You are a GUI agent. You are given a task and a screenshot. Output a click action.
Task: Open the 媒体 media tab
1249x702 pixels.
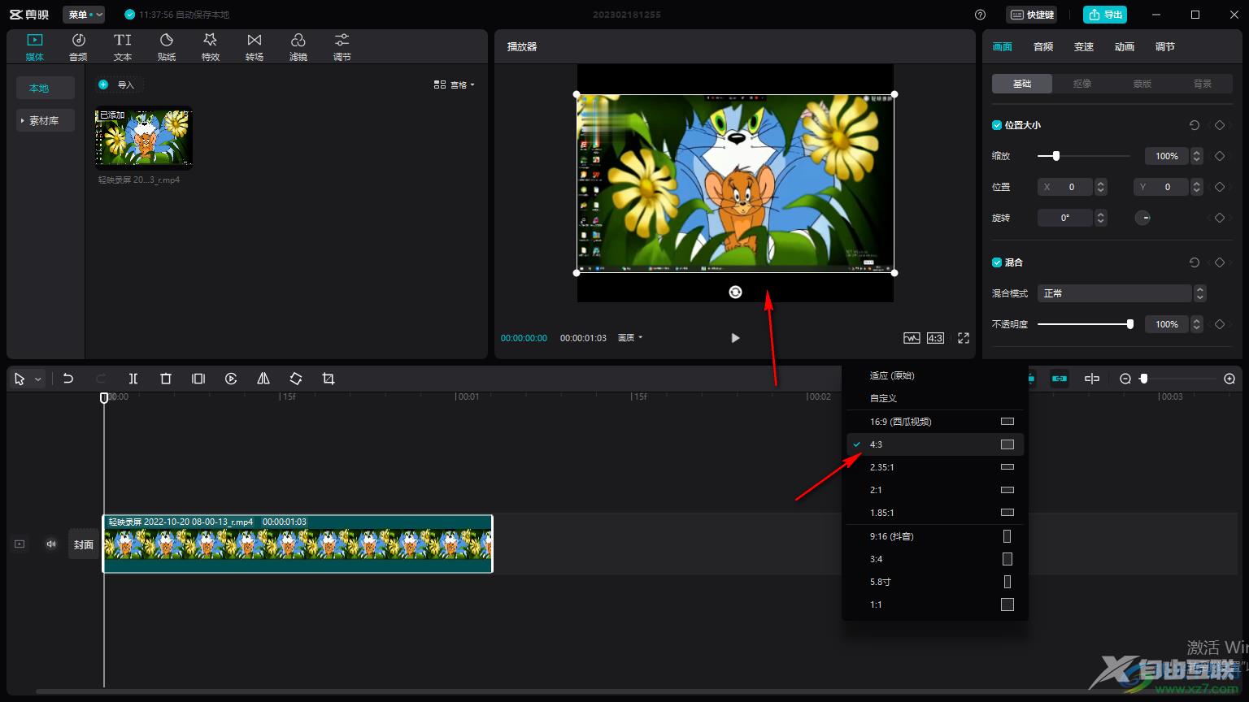coord(34,47)
